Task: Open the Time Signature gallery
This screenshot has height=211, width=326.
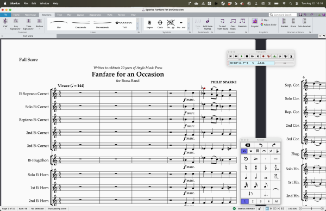Action: pos(28,24)
